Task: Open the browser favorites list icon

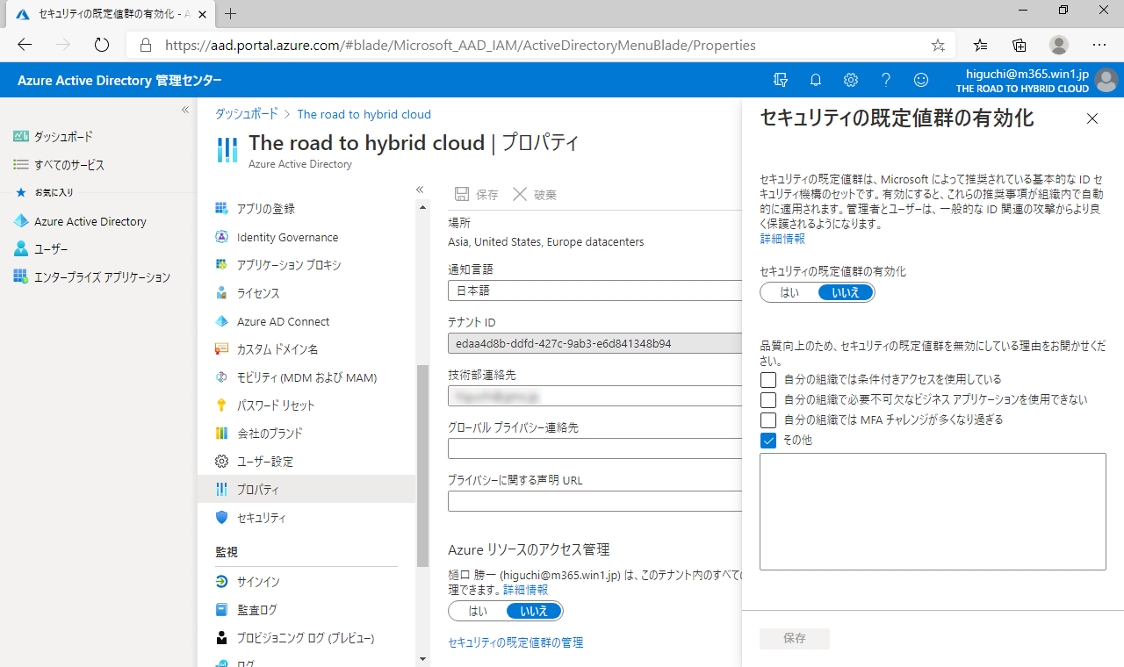Action: [981, 45]
